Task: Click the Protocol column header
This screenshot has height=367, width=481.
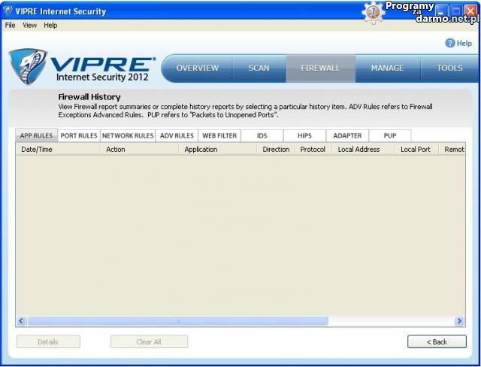Action: click(x=313, y=150)
